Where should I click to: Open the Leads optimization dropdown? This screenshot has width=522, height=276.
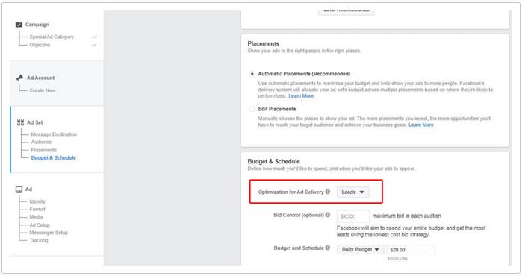click(x=352, y=192)
